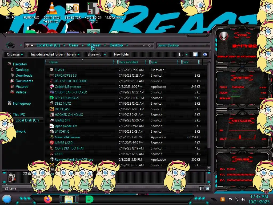Screen dimensions: 273x205
Task: Navigate to Local Disk (C:) breadcrumb
Action: pyautogui.click(x=48, y=45)
